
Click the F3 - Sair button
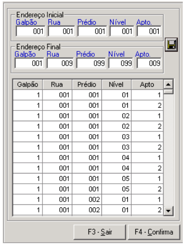100,232
